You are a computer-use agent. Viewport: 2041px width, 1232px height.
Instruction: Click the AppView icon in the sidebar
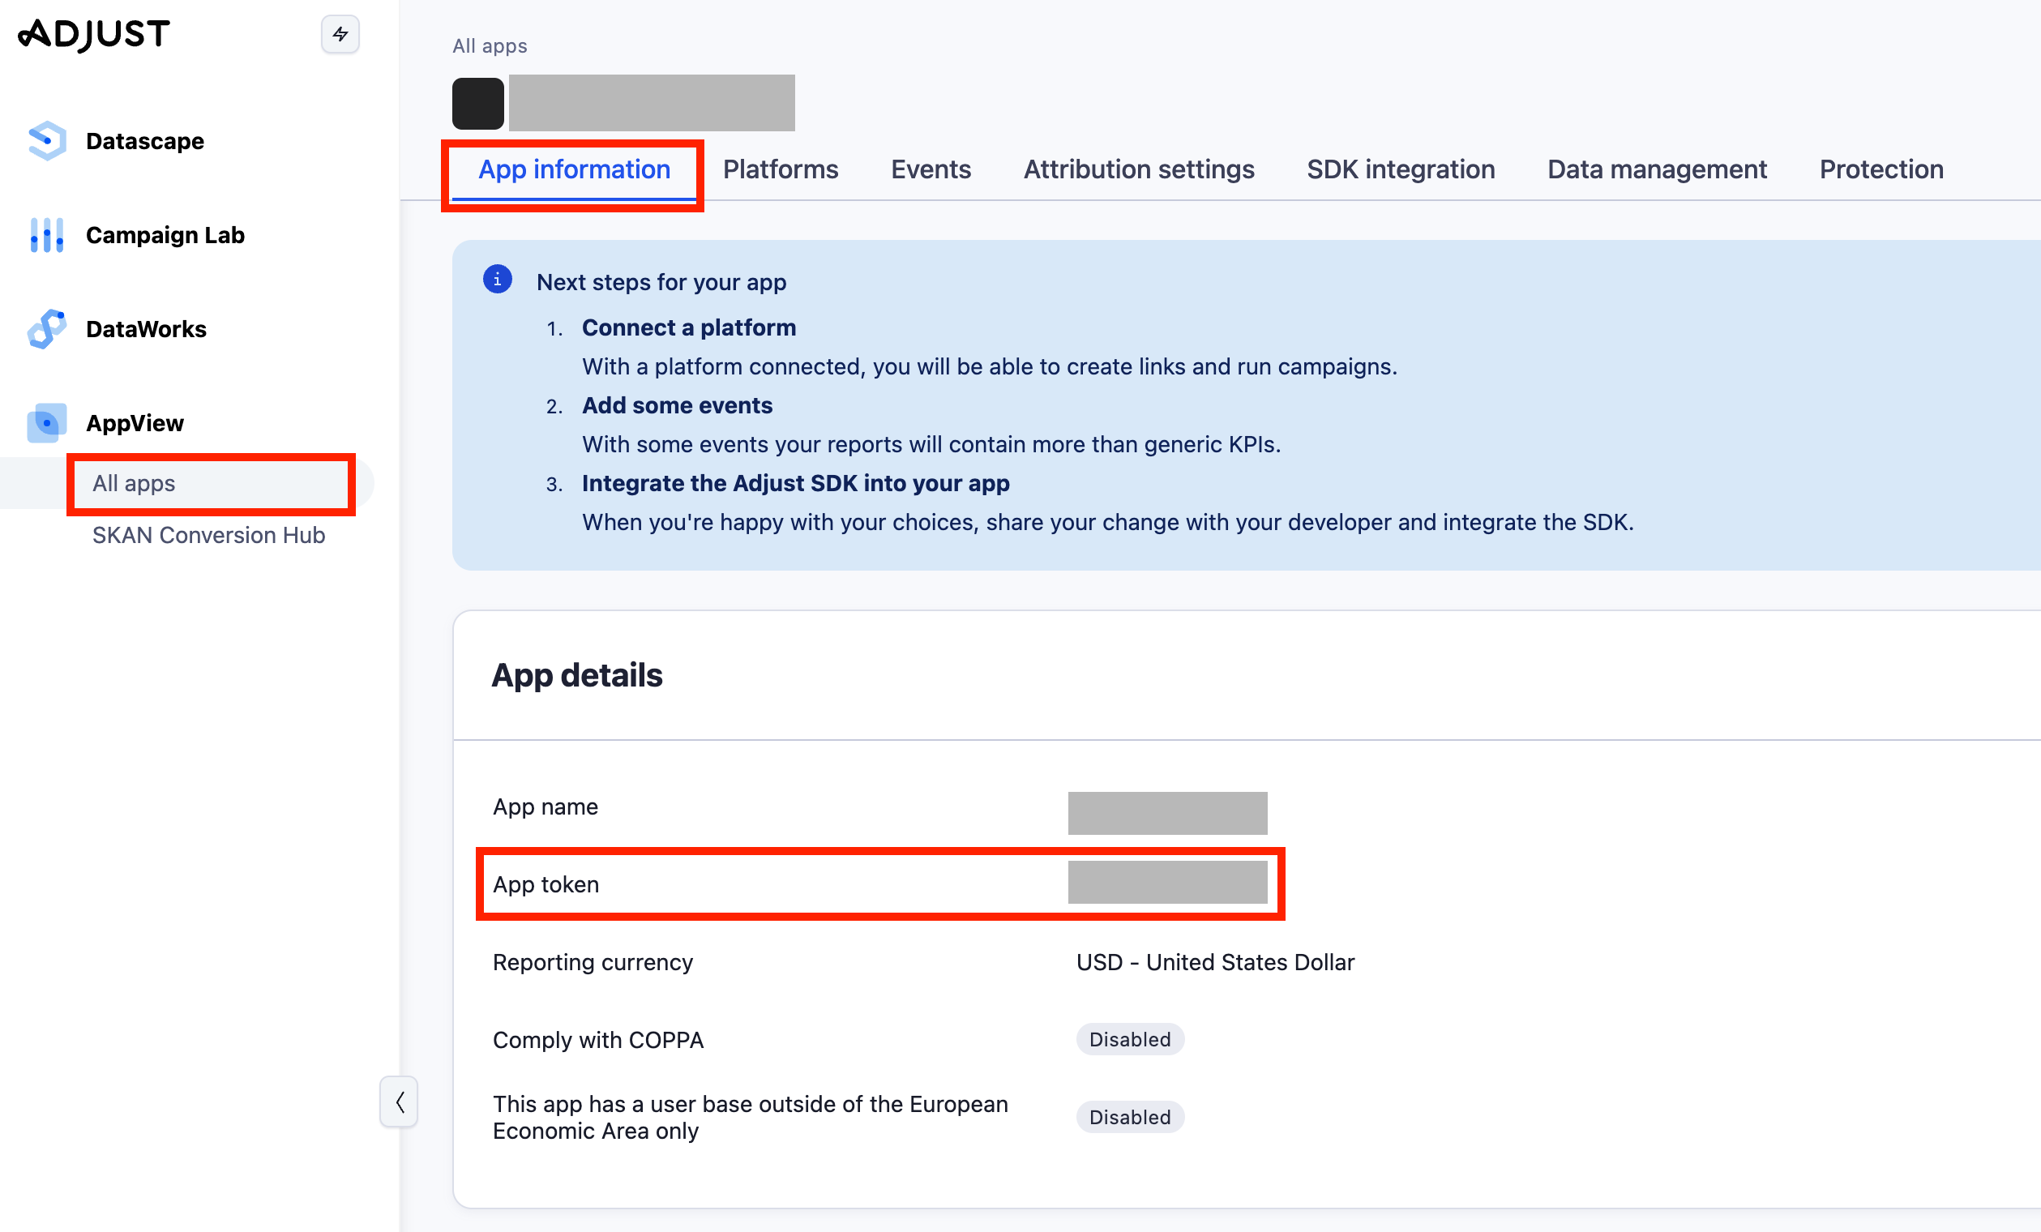click(46, 423)
